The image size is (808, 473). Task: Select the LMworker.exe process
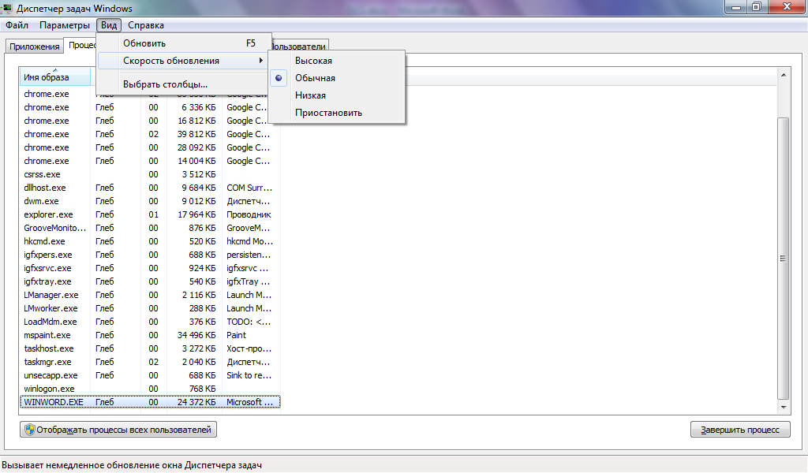point(150,308)
